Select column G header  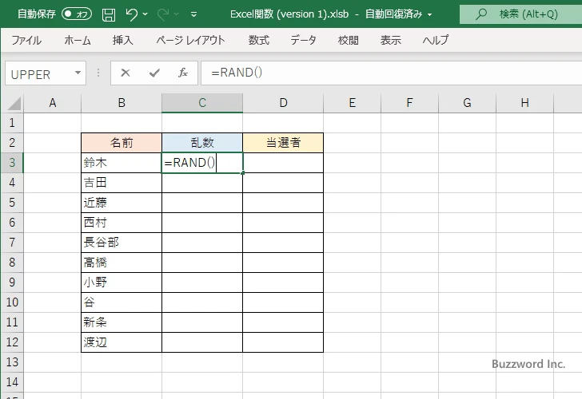click(x=468, y=103)
